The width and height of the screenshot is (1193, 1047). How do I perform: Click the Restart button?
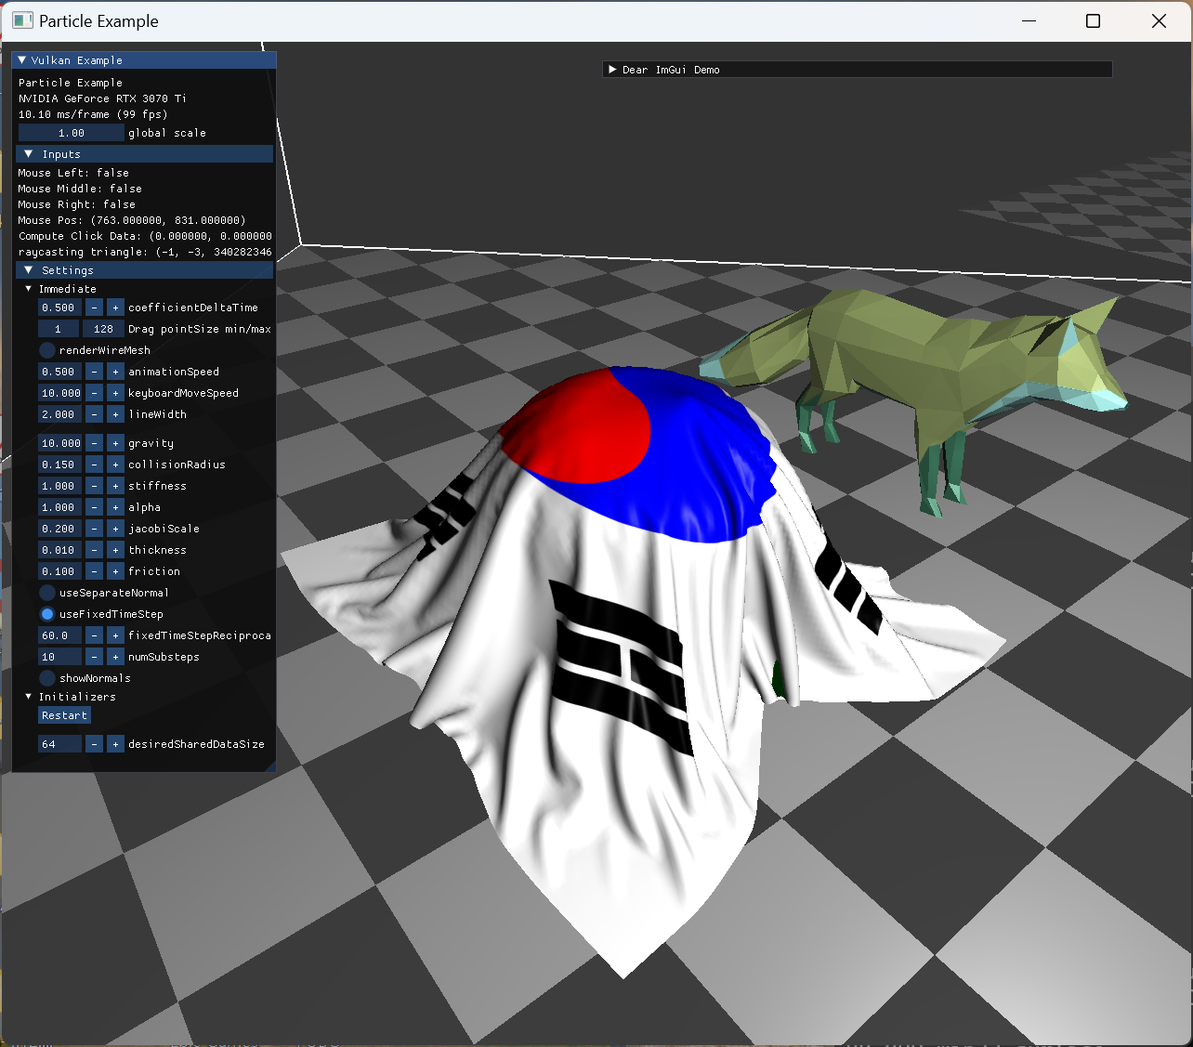tap(64, 715)
